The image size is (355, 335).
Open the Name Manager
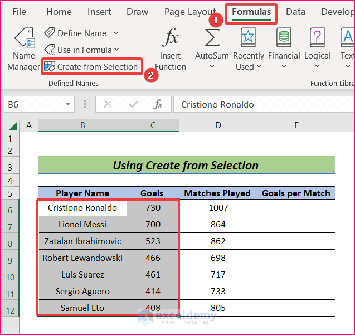coord(24,49)
